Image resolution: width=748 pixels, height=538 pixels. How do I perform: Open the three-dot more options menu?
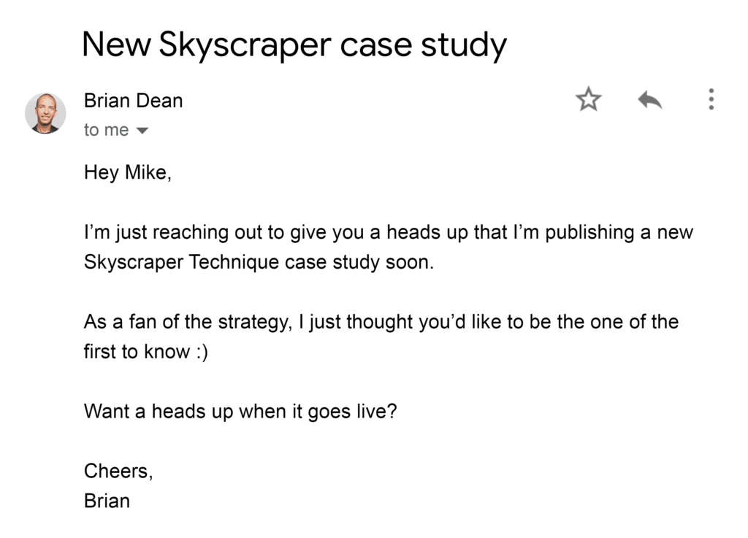711,99
